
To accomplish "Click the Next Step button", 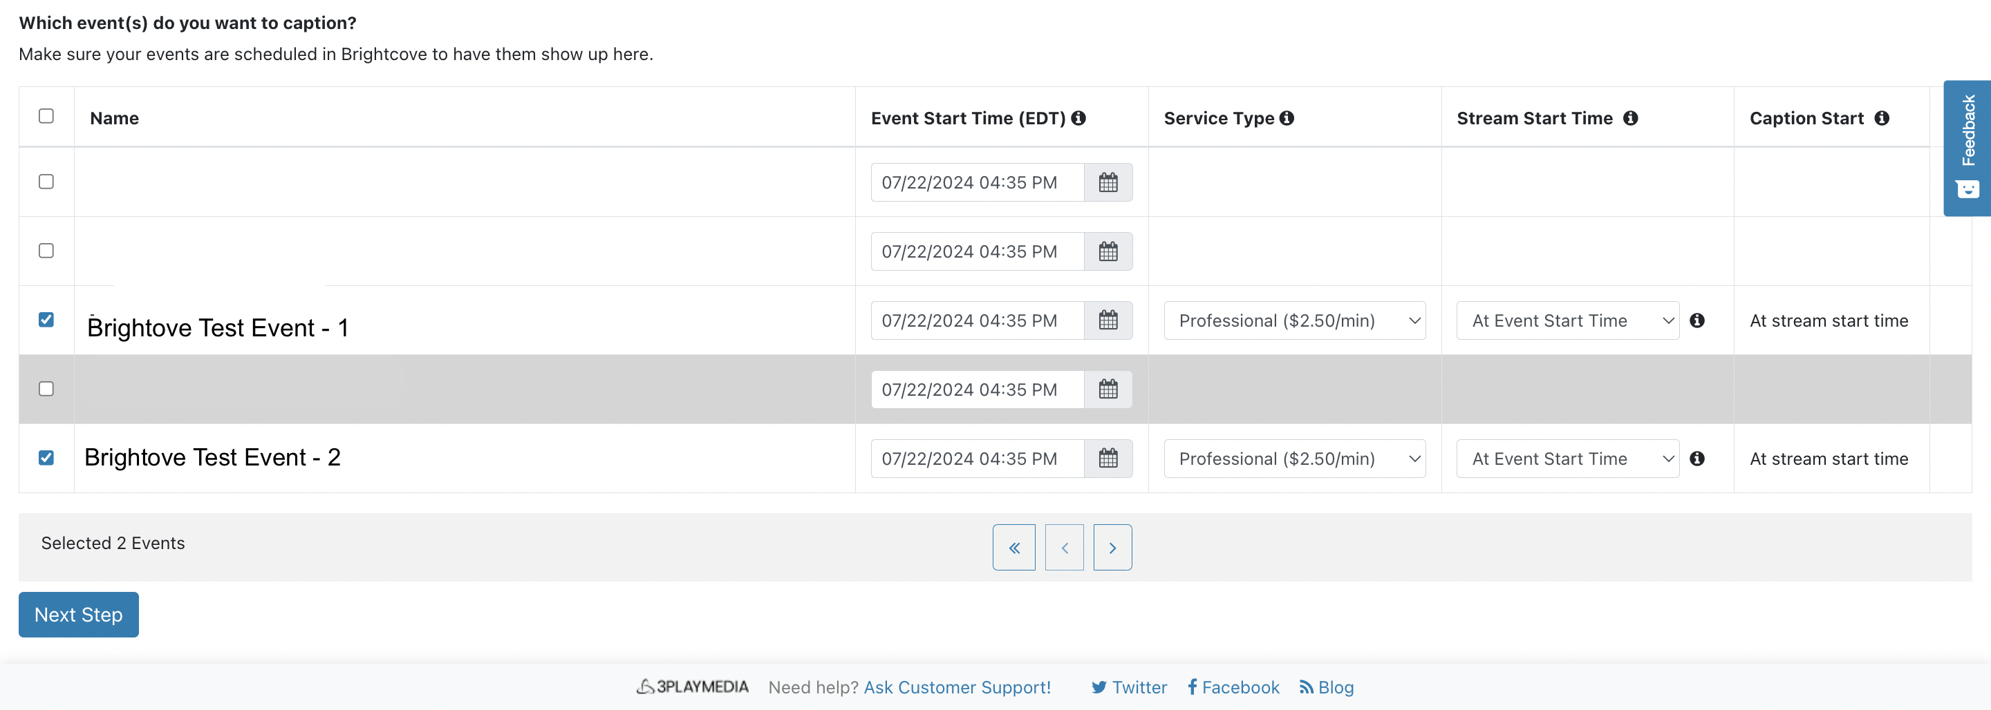I will tap(79, 615).
